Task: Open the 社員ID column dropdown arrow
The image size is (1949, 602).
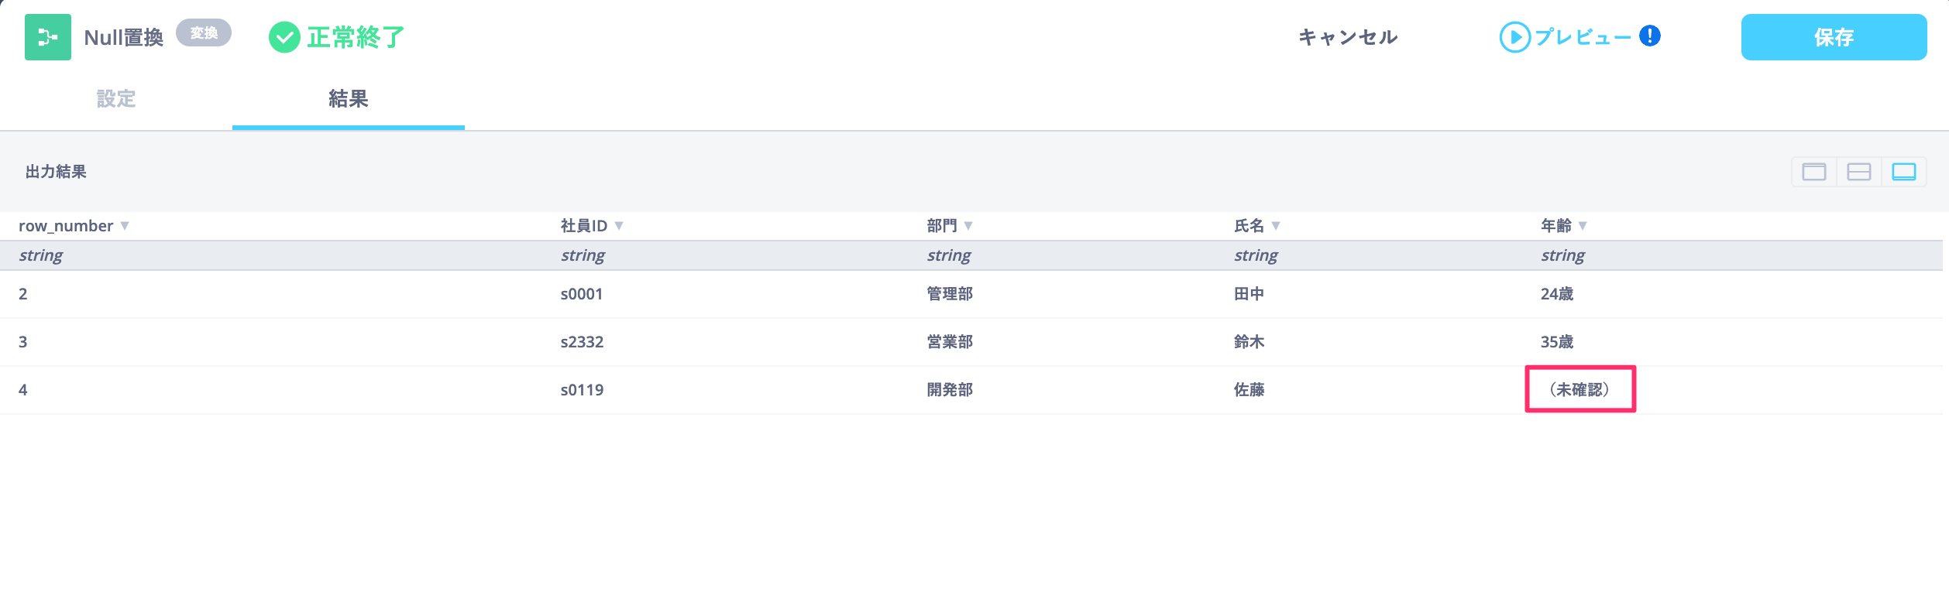Action: (619, 226)
